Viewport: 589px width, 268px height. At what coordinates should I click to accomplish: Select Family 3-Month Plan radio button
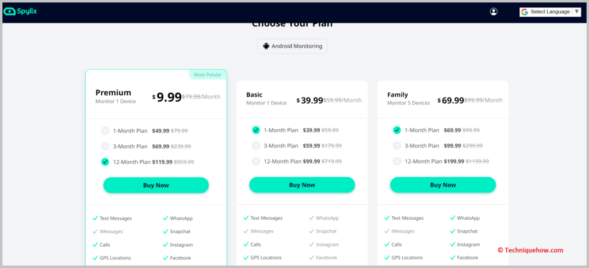397,145
